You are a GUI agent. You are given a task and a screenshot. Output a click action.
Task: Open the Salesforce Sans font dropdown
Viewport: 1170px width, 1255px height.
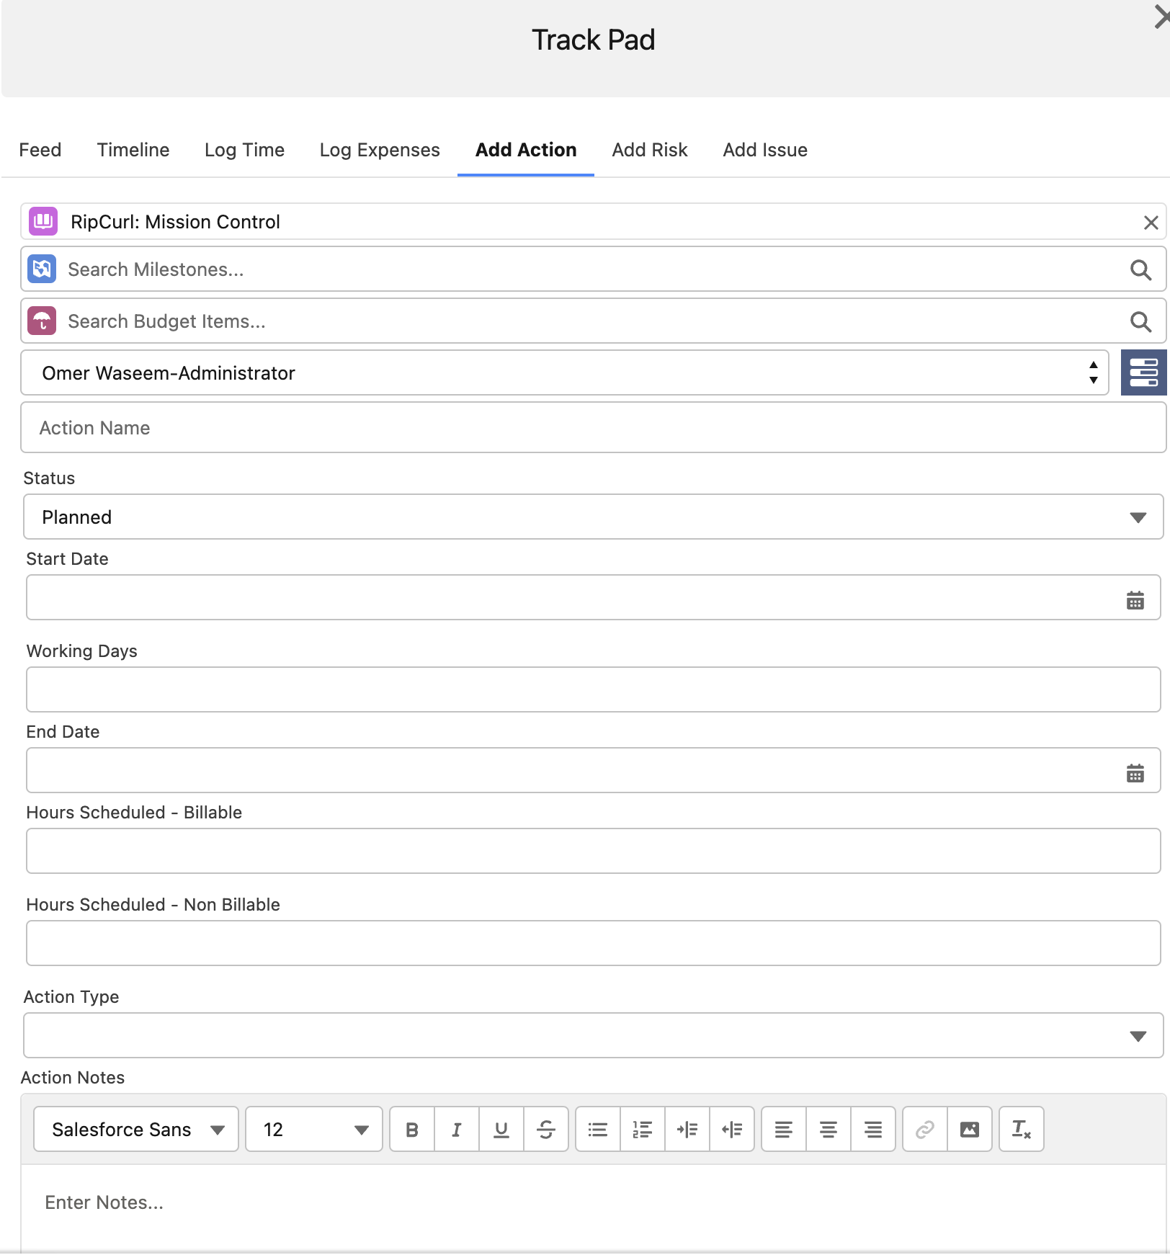(136, 1129)
